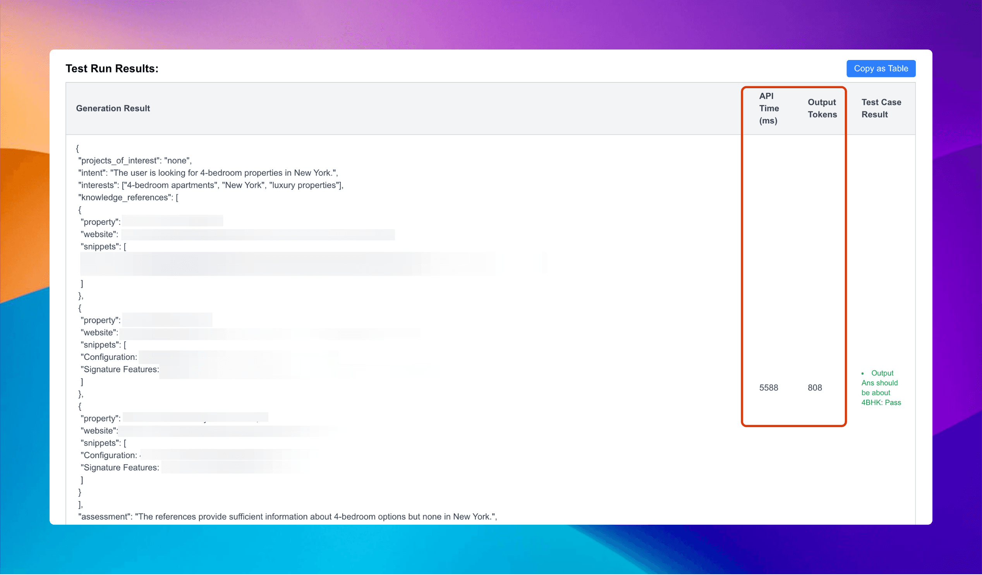Click the output tokens value 808
982x575 pixels.
[x=814, y=388]
